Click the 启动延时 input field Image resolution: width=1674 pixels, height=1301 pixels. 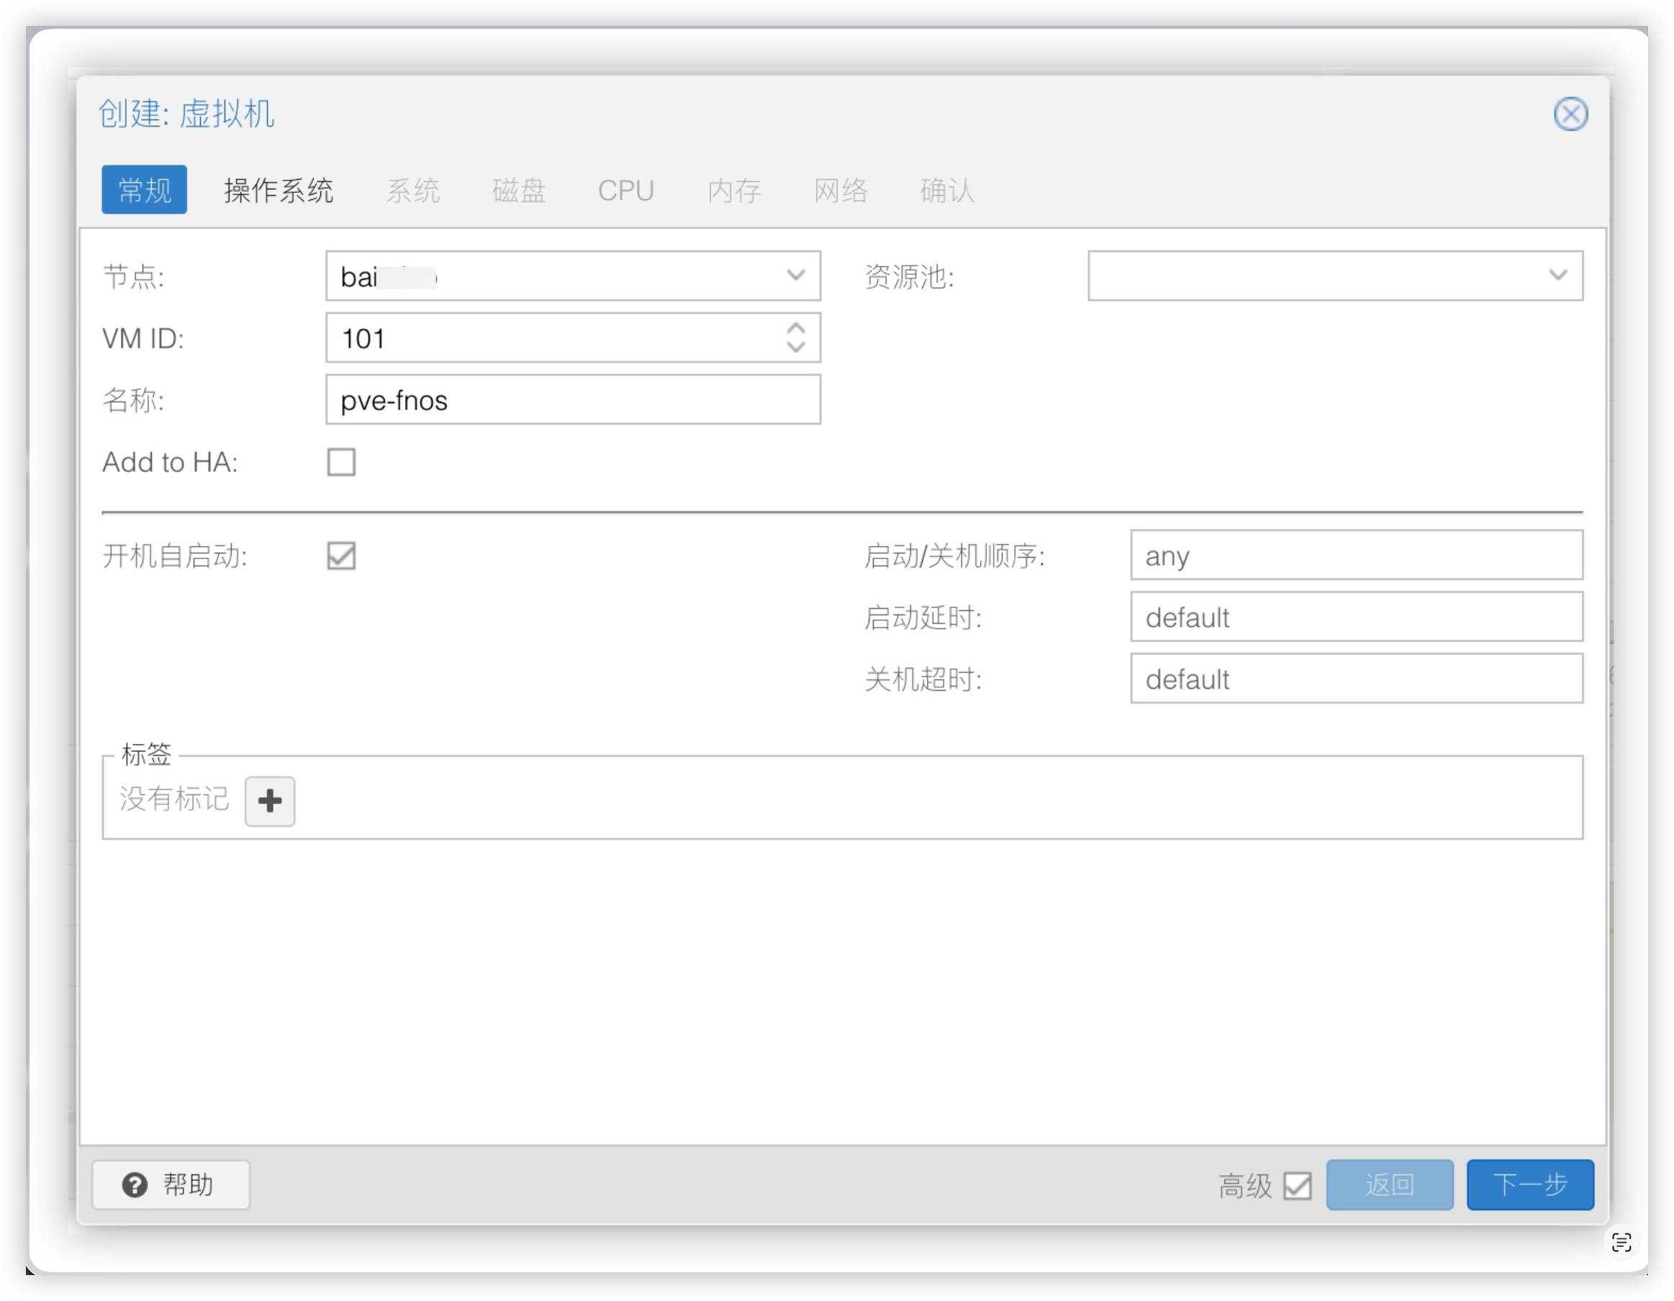pos(1356,617)
